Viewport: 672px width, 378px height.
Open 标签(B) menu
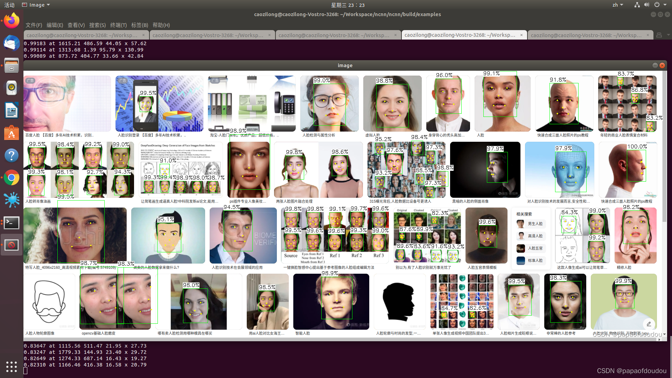[140, 25]
